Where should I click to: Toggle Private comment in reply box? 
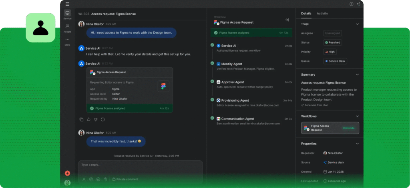[x=125, y=179]
